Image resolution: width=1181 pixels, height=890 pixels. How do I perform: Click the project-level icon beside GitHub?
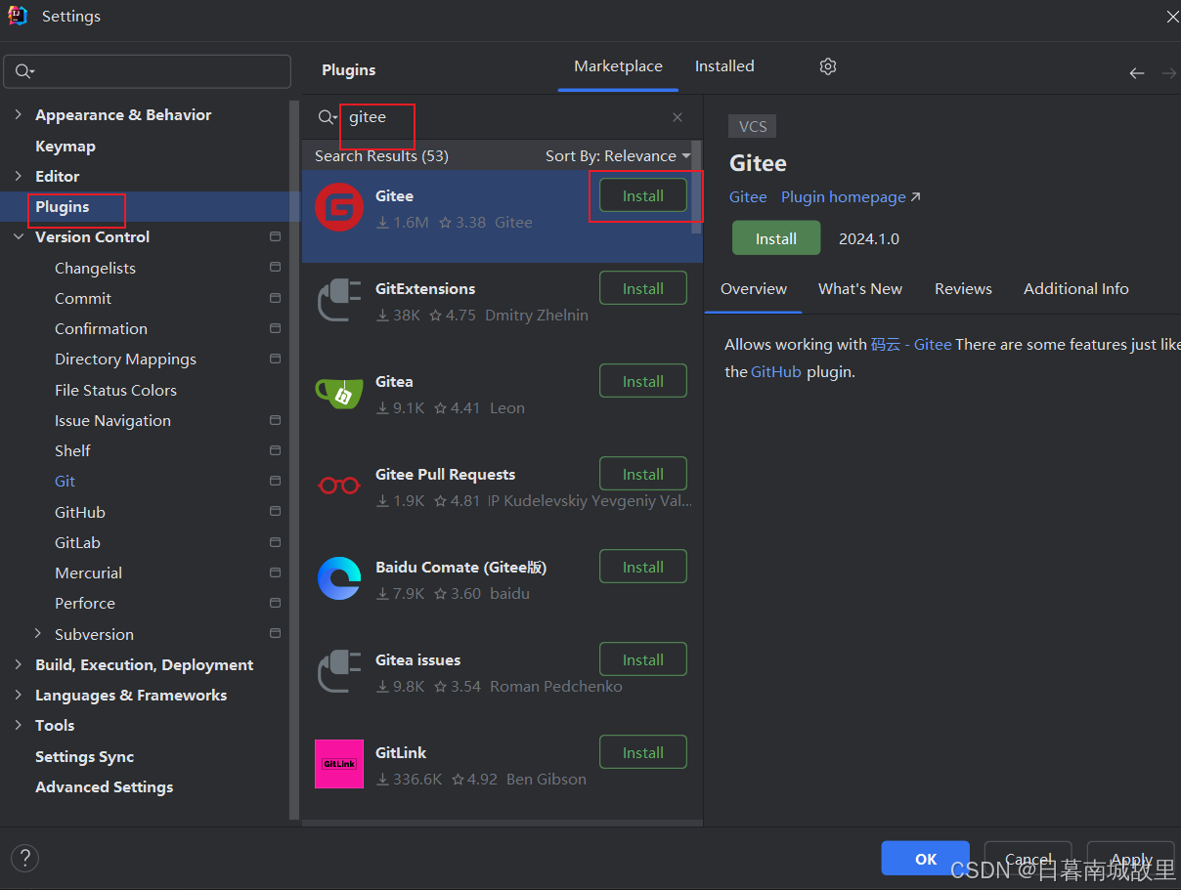click(x=275, y=512)
